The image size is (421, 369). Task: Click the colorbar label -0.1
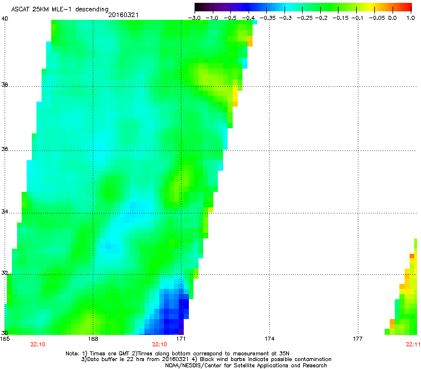click(357, 18)
